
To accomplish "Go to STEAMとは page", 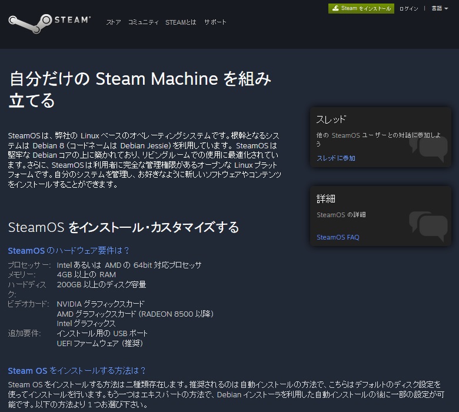I will [181, 22].
